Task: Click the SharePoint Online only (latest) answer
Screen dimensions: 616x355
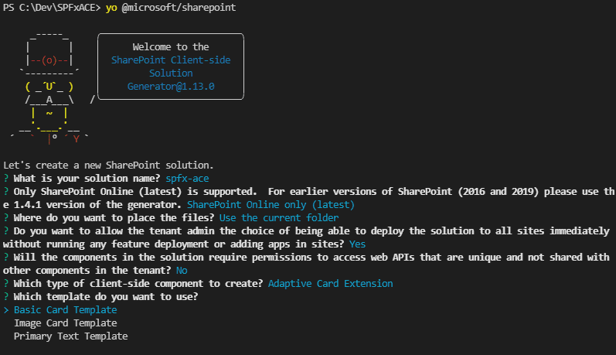Action: tap(271, 205)
